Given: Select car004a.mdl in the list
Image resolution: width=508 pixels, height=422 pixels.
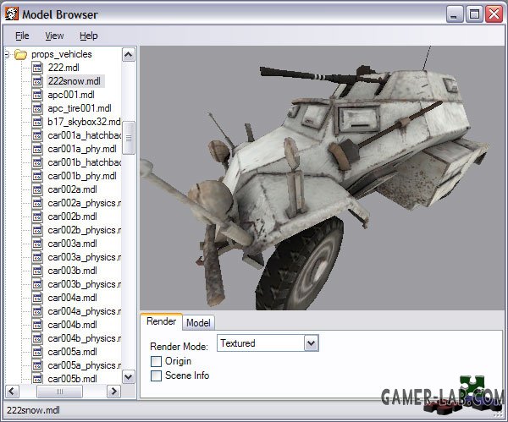Looking at the screenshot, I should click(x=72, y=298).
